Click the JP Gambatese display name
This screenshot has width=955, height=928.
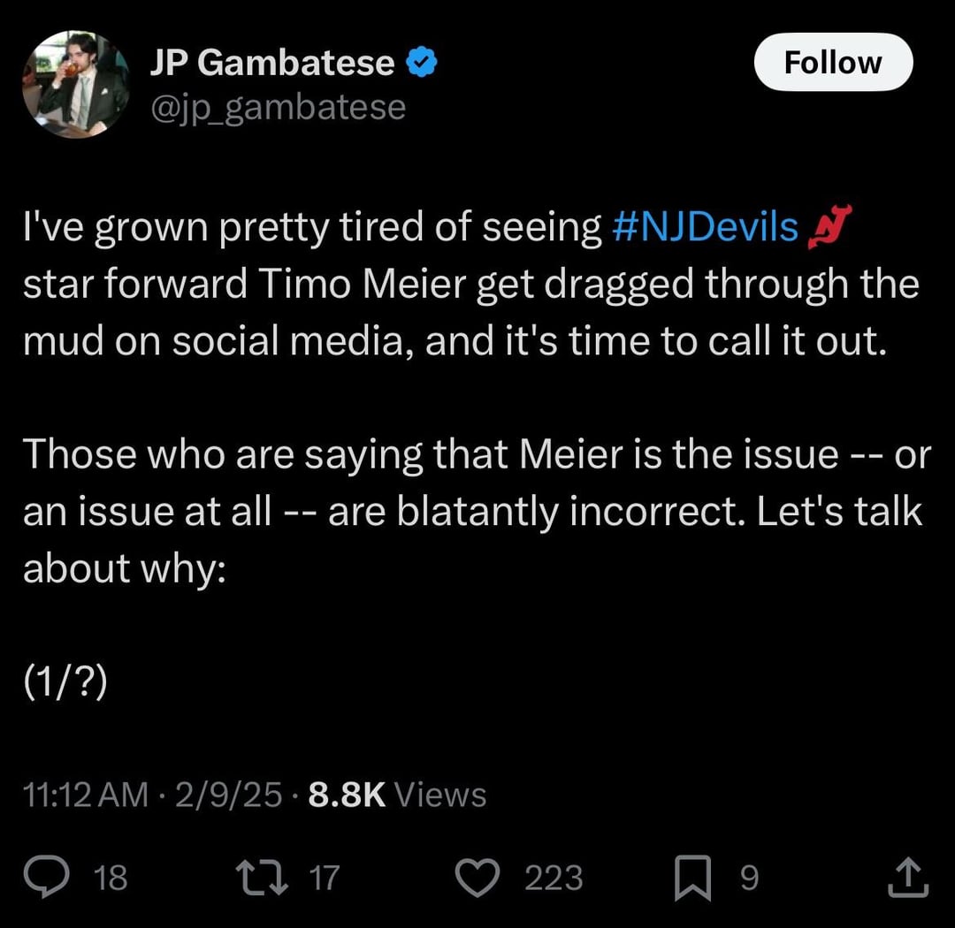[x=271, y=63]
